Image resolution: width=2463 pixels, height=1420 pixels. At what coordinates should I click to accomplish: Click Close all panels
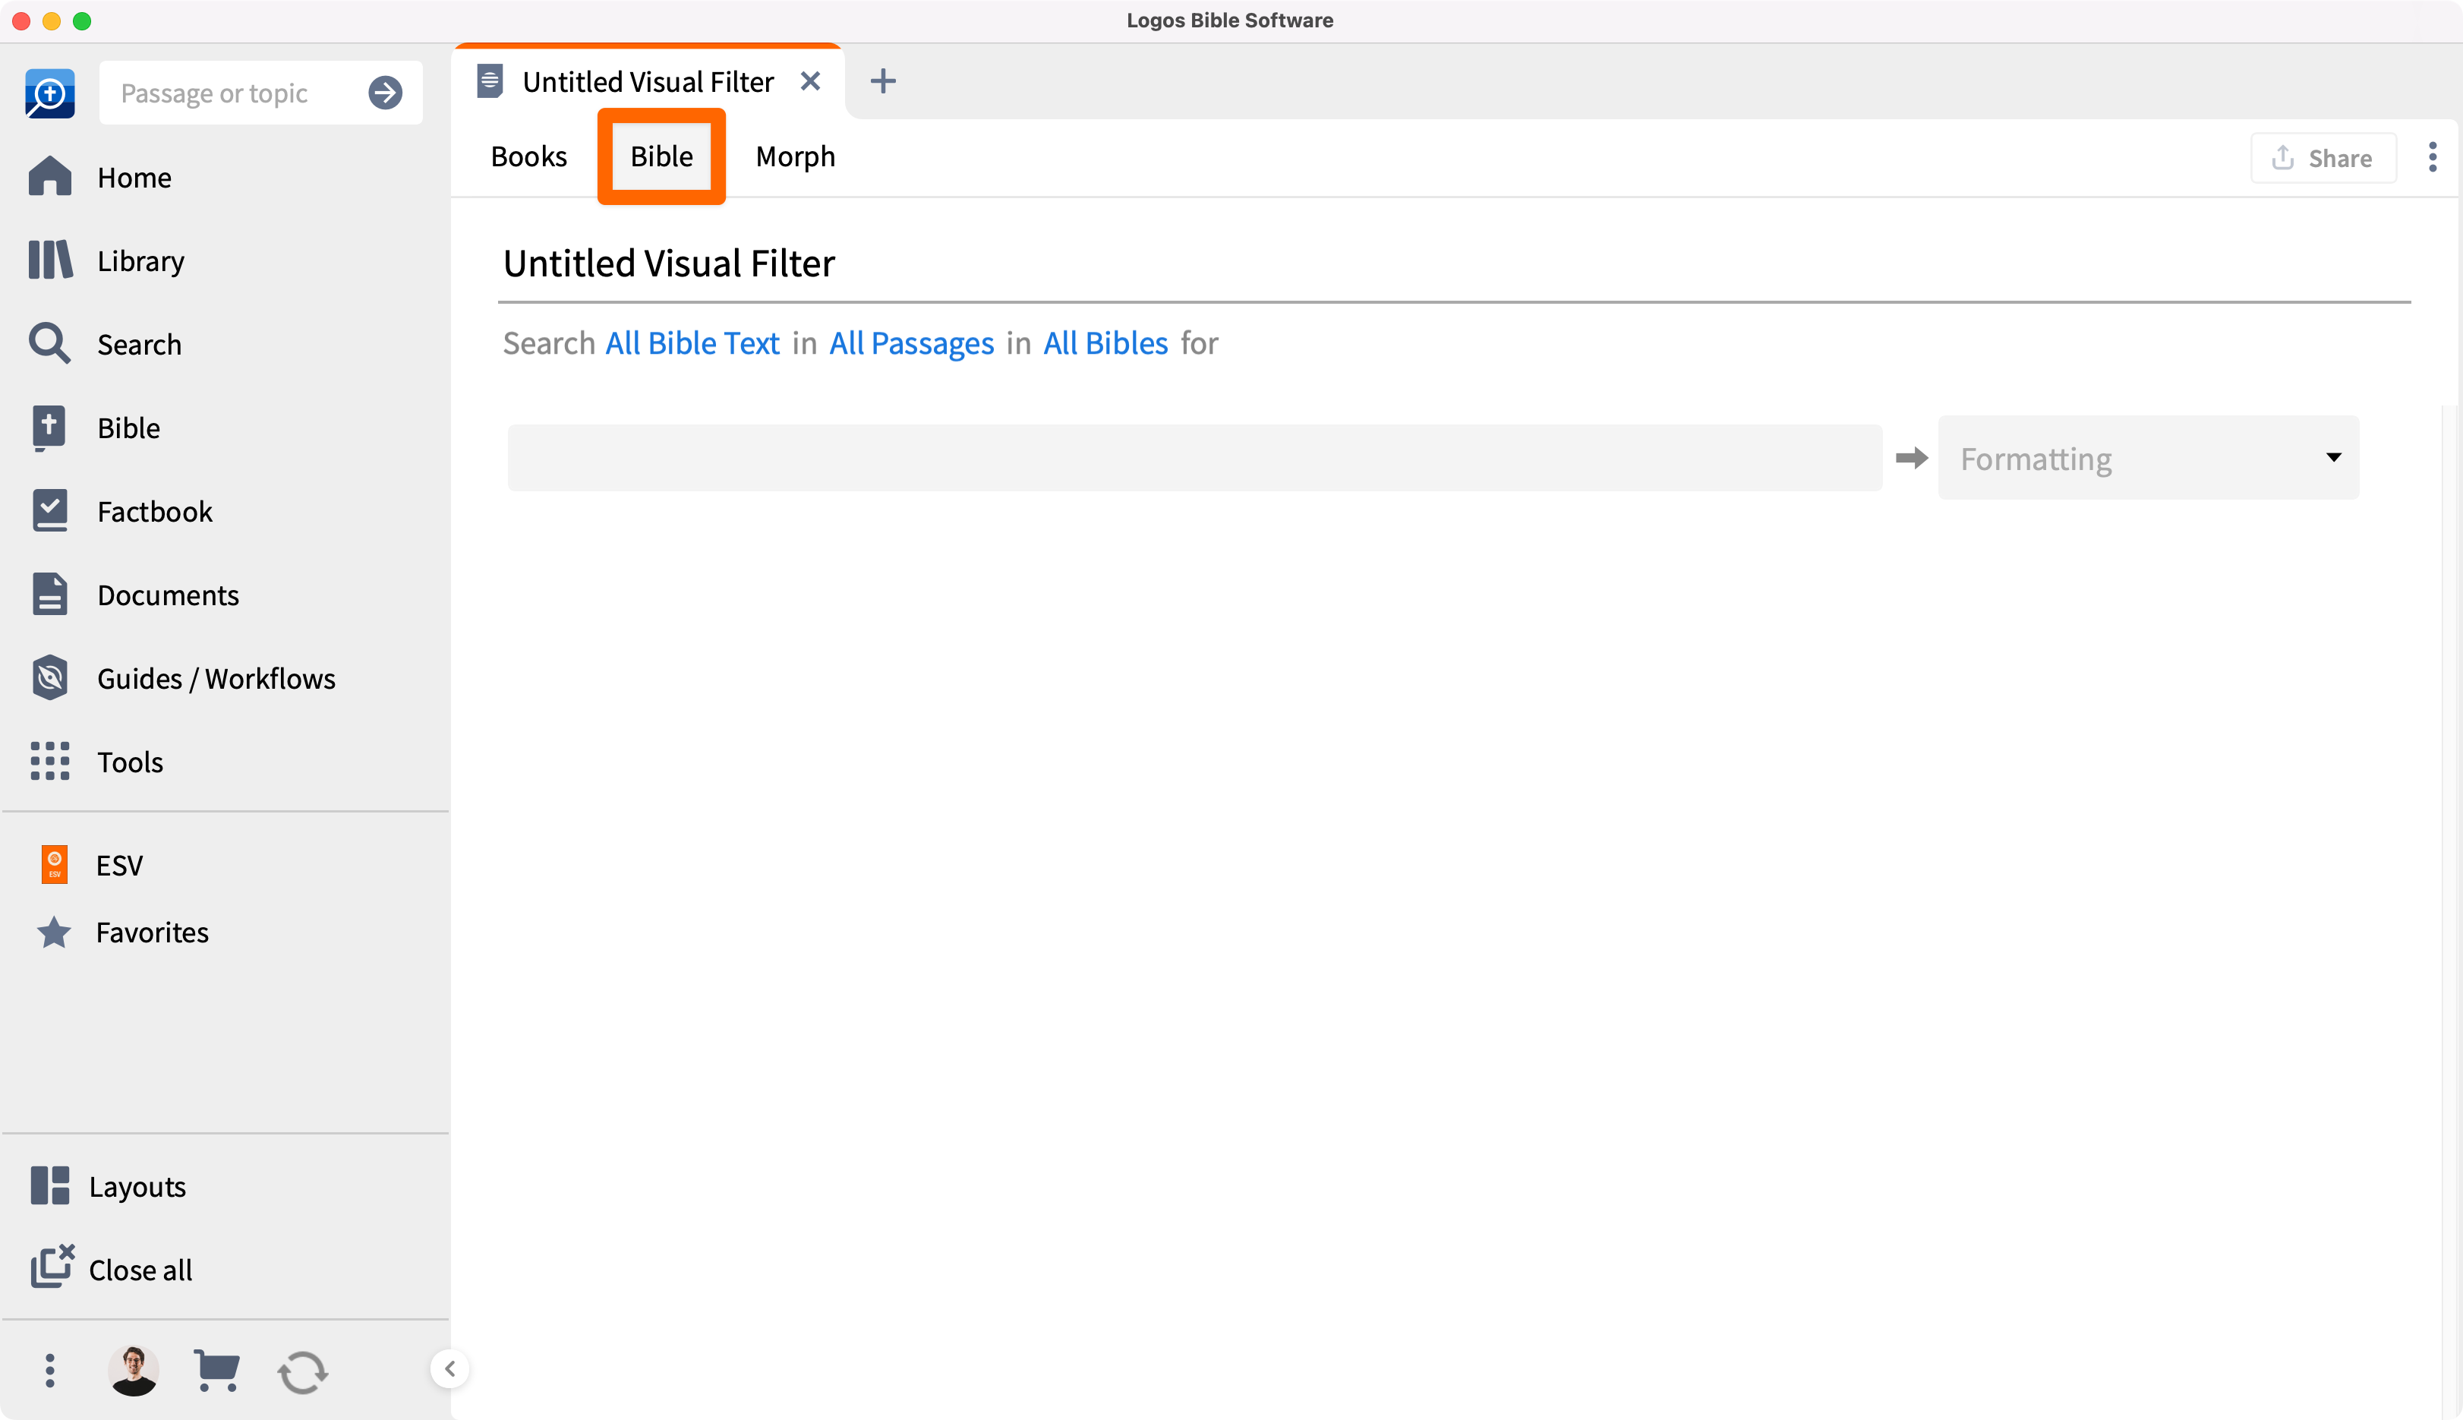coord(111,1269)
